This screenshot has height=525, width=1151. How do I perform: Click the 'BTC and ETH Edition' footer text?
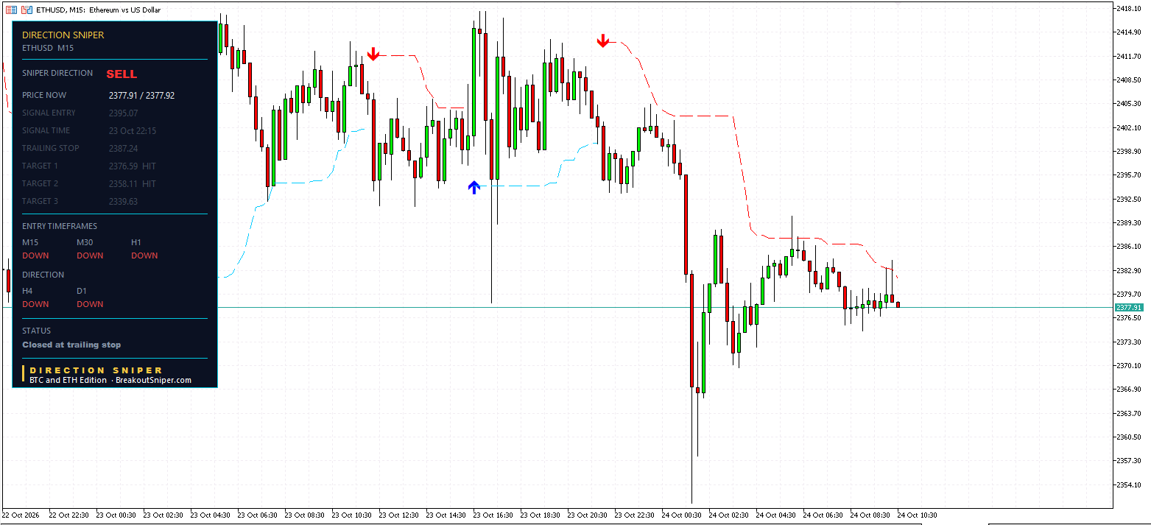click(x=69, y=380)
